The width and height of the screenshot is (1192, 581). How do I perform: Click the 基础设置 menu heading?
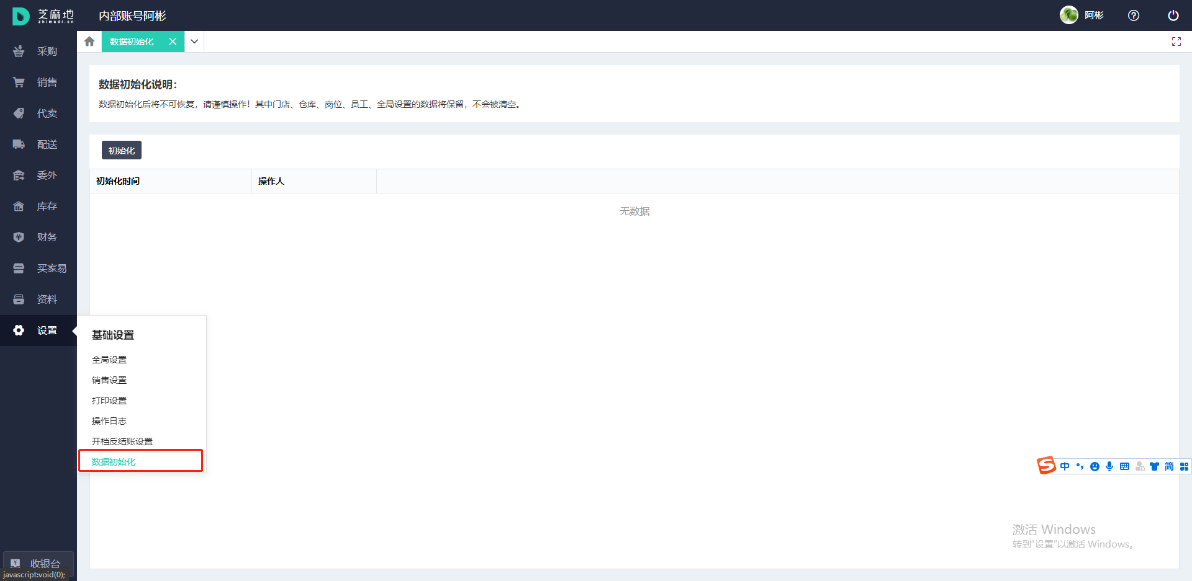click(x=113, y=335)
